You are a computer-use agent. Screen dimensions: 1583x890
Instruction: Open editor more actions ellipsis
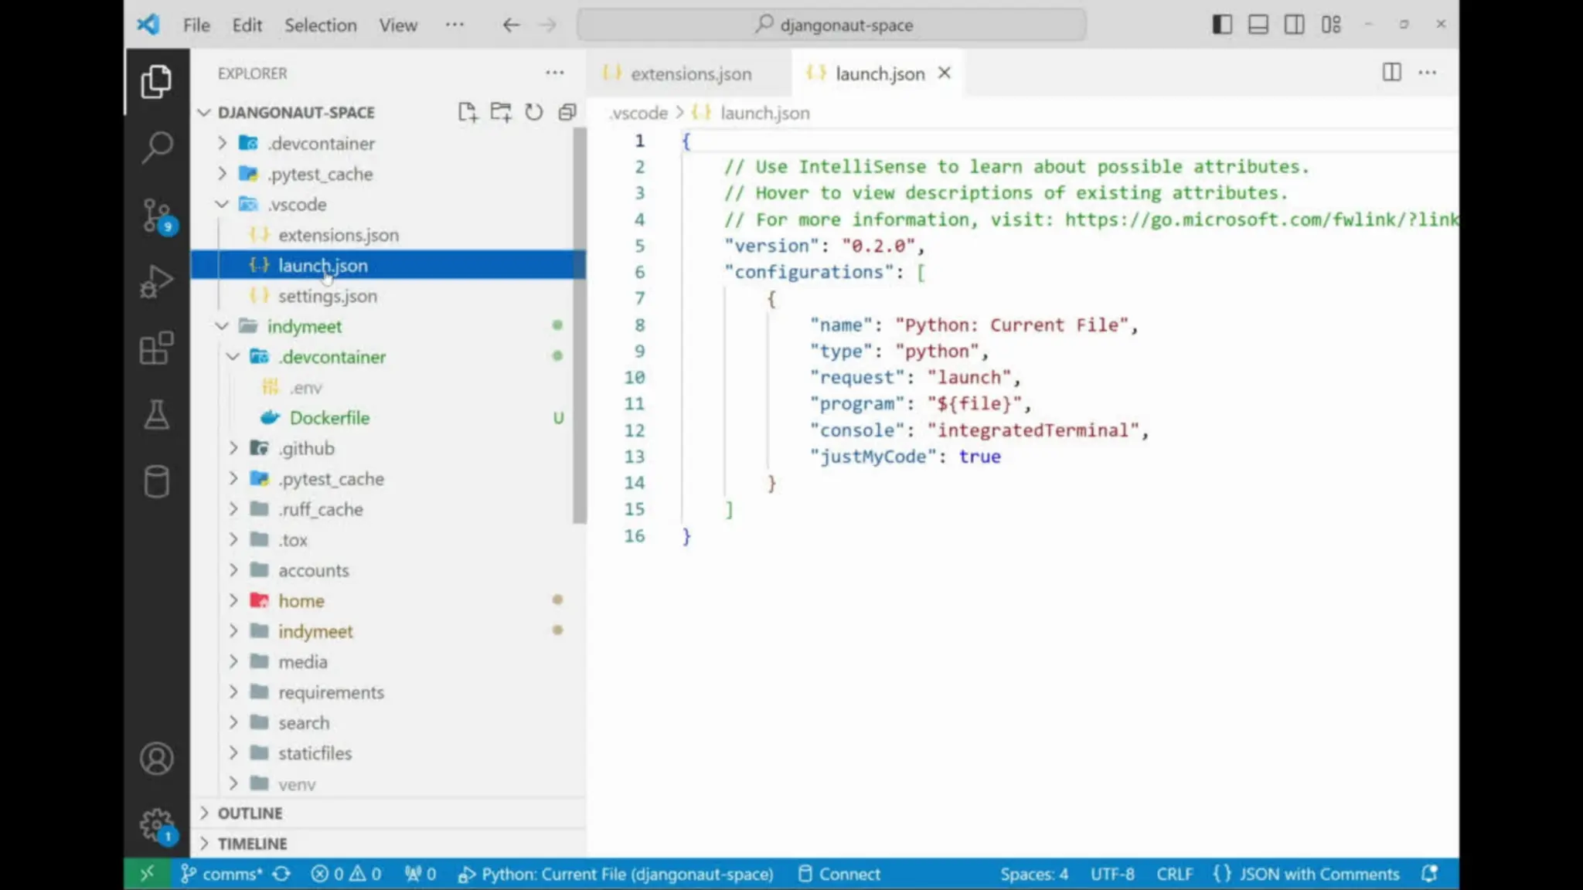[x=1428, y=73]
